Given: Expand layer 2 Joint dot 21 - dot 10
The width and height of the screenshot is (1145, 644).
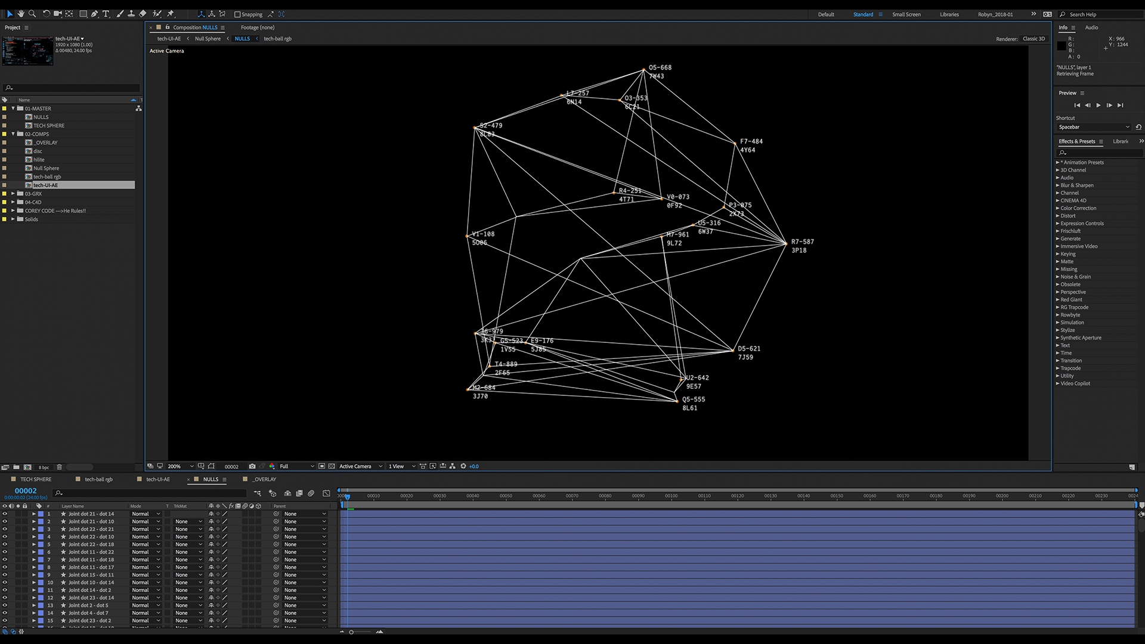Looking at the screenshot, I should point(34,521).
